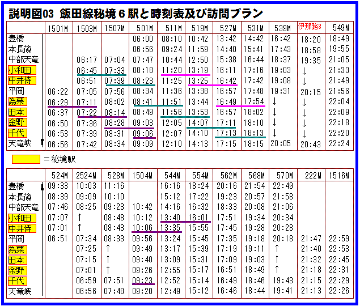
Task: Select the 1504M column header
Action: pos(142,176)
